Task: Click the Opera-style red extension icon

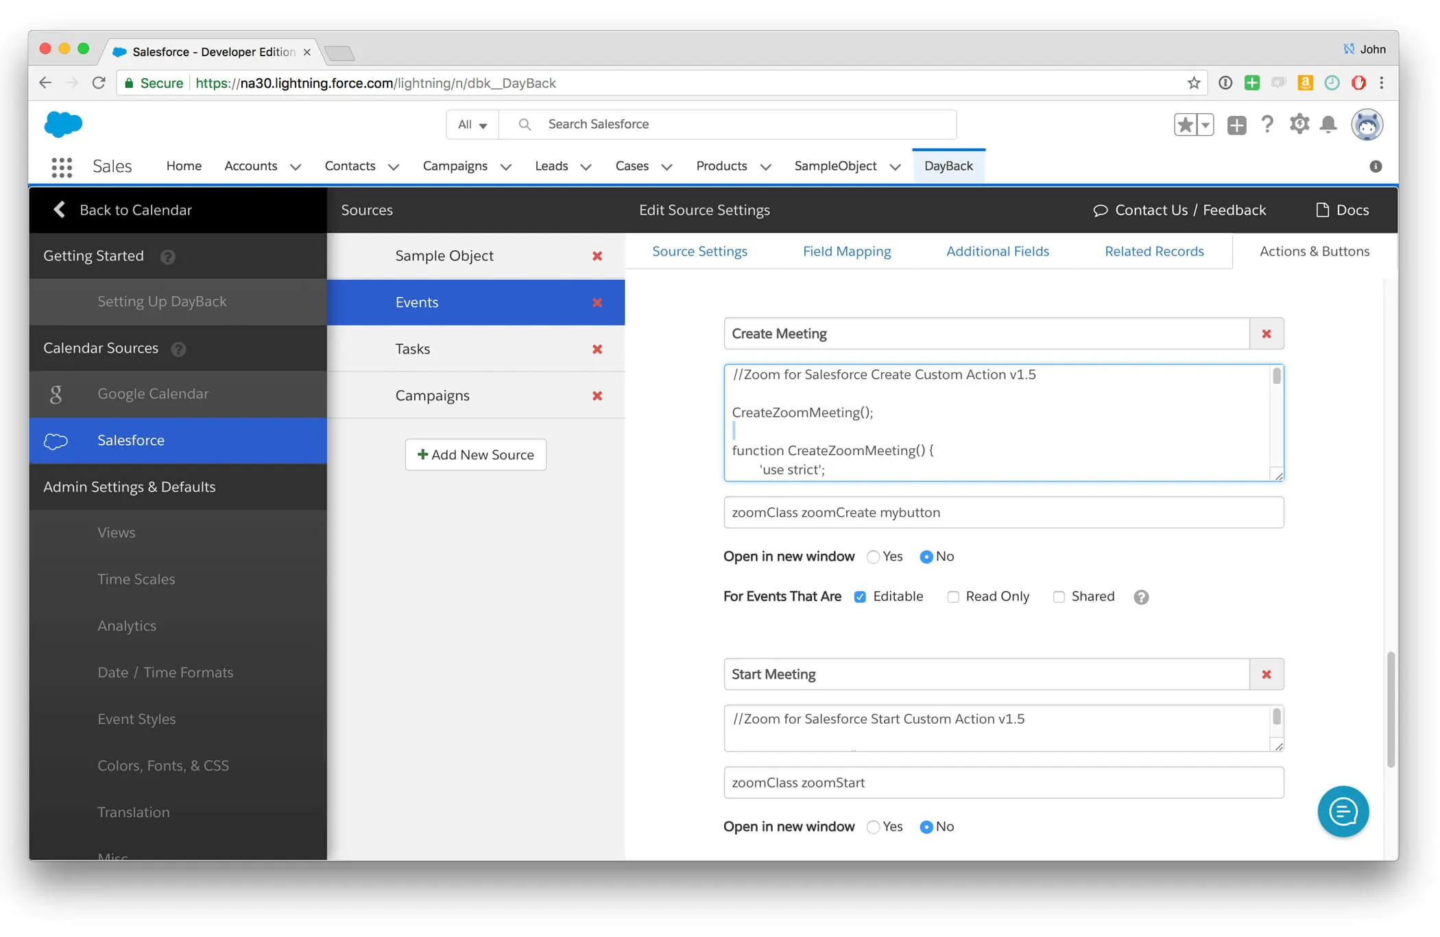Action: point(1358,83)
